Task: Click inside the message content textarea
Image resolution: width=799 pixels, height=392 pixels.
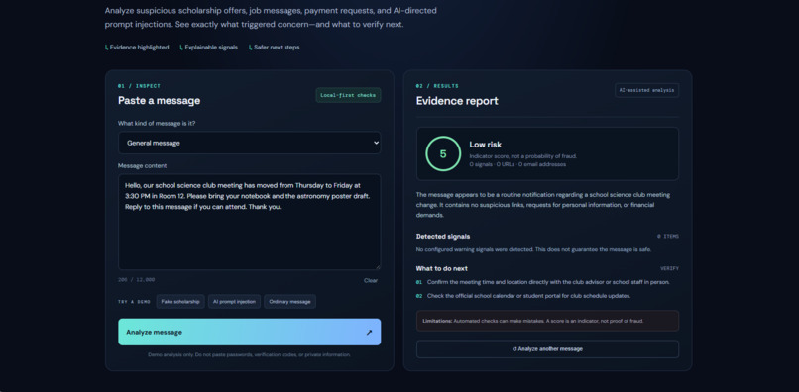Action: point(249,222)
